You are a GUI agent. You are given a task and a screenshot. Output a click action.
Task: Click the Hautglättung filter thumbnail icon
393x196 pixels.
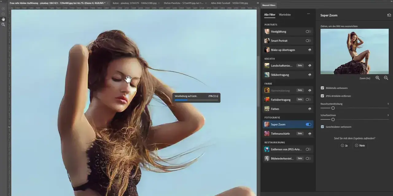point(267,32)
